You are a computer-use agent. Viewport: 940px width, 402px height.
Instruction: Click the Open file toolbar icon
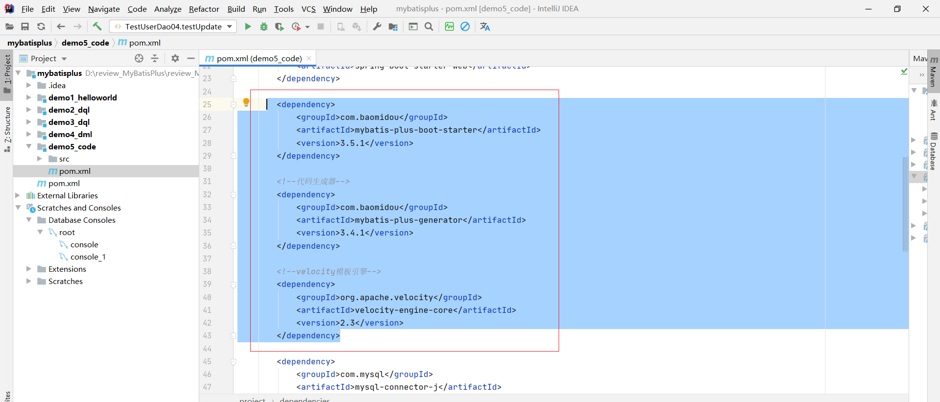pyautogui.click(x=9, y=26)
